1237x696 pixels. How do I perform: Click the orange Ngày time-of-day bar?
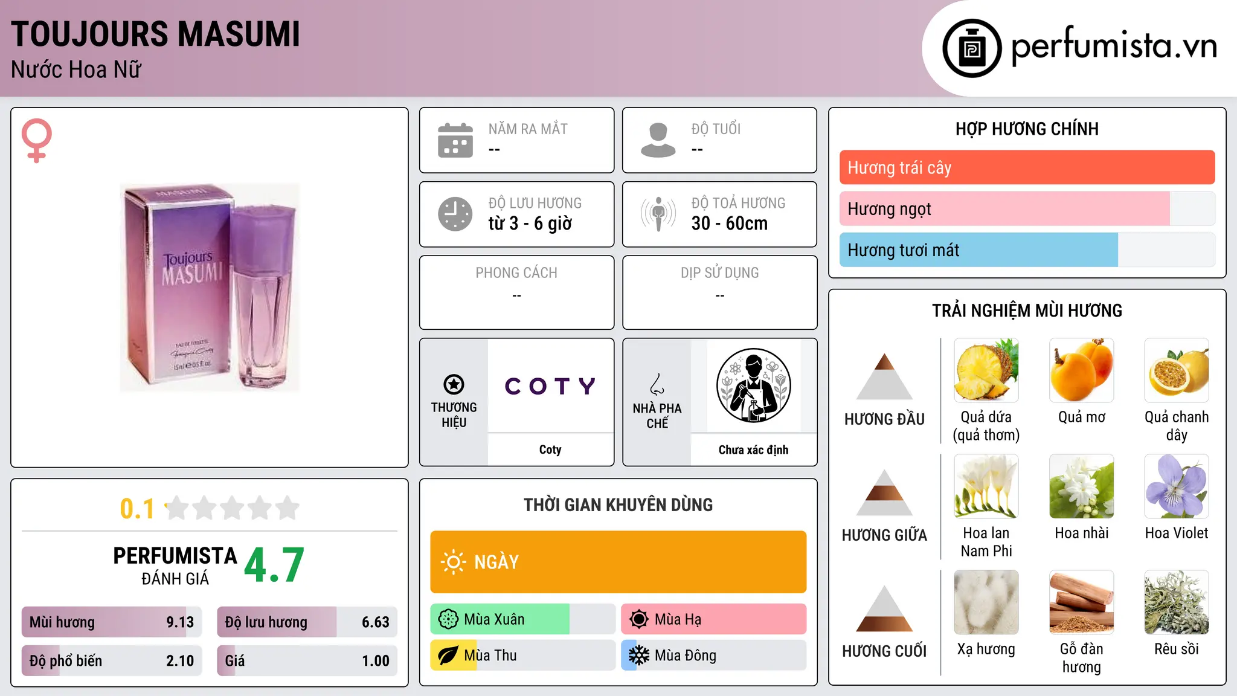click(x=618, y=562)
